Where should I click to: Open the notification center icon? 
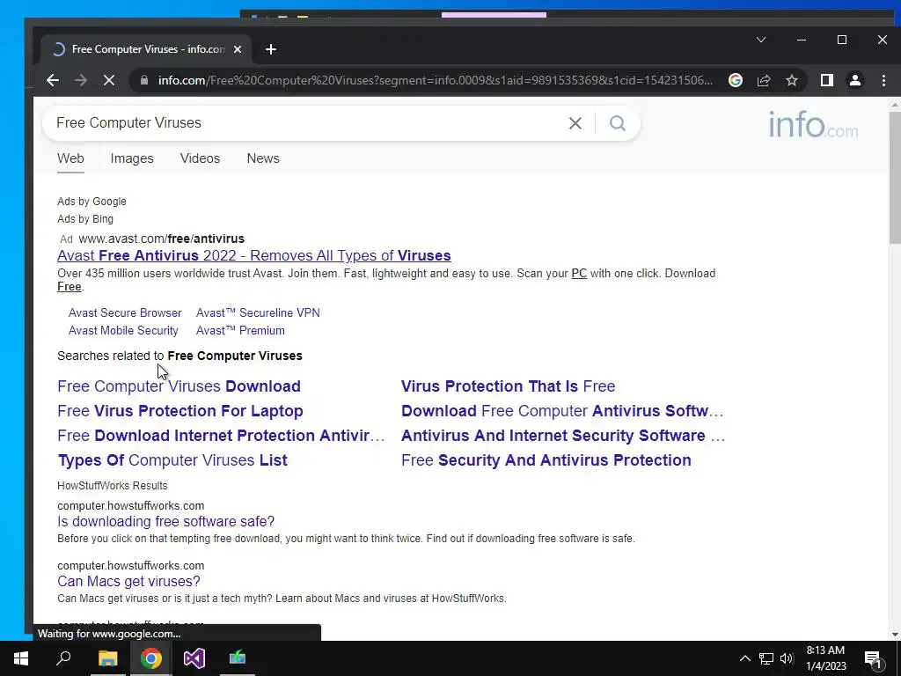[874, 658]
